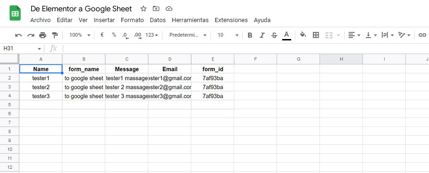Open the Insertar menu
The width and height of the screenshot is (429, 173).
click(104, 20)
